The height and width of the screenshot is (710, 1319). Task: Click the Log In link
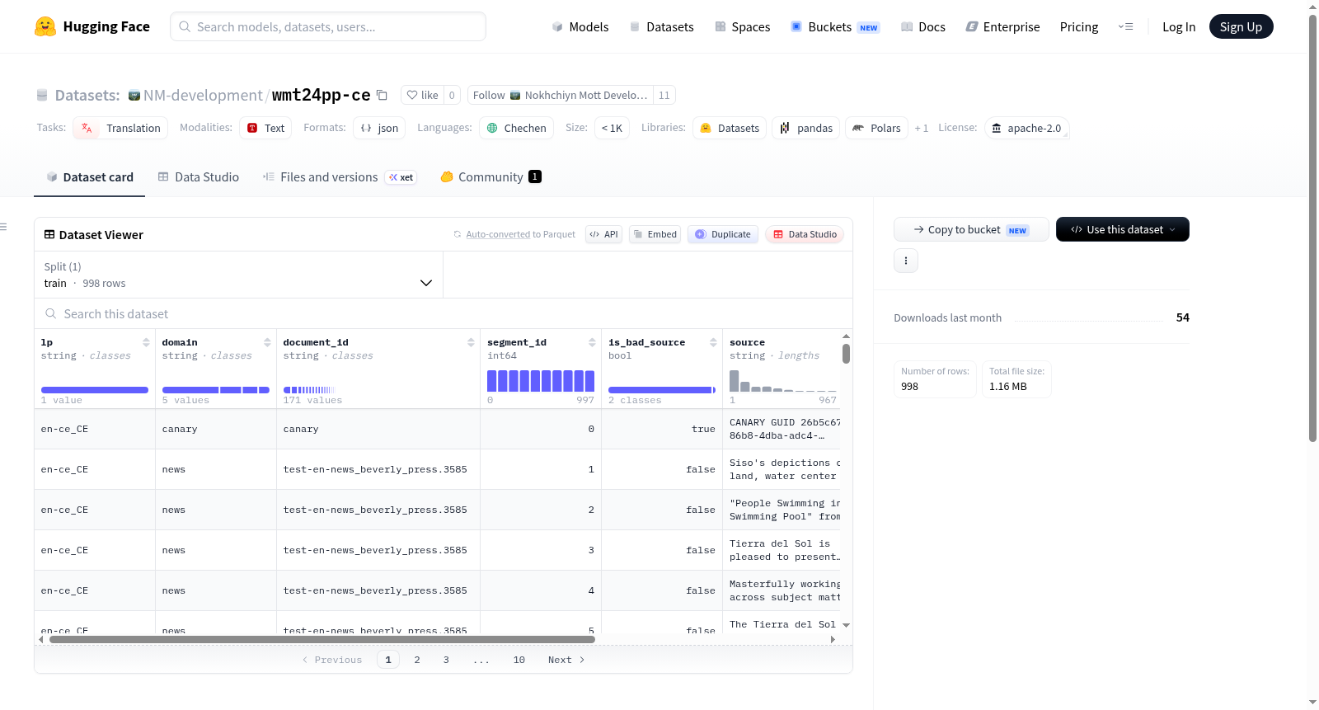pyautogui.click(x=1179, y=26)
